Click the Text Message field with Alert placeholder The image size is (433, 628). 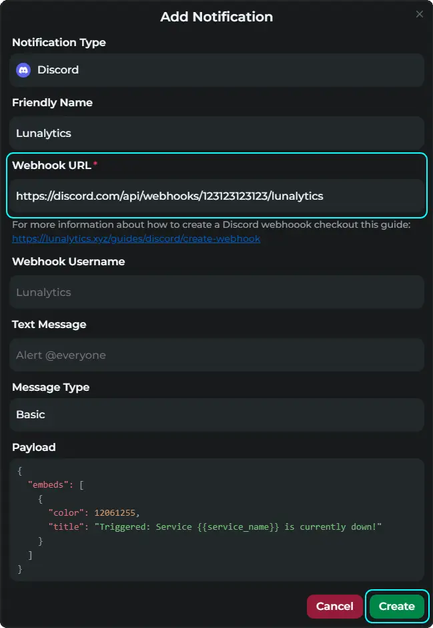click(x=216, y=354)
